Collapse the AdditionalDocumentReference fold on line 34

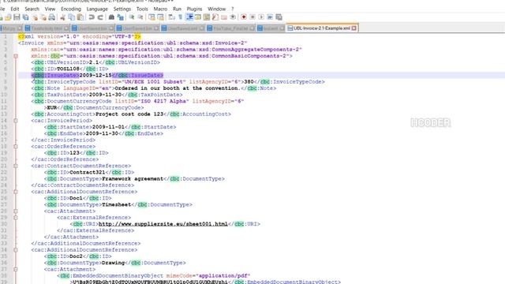pyautogui.click(x=16, y=250)
